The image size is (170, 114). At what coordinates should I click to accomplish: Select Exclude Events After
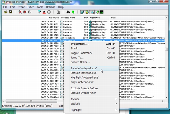click(x=91, y=93)
